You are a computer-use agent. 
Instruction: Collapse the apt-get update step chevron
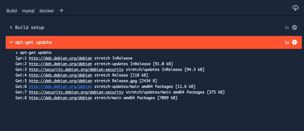click(11, 42)
